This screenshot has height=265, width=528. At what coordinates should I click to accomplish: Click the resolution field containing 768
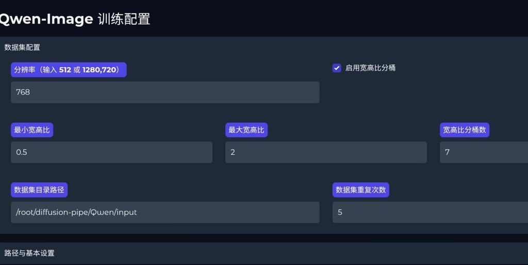point(165,92)
